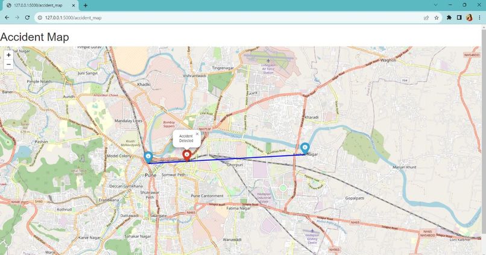
Task: Click the 'Erandwana' map label
Action: (109, 200)
